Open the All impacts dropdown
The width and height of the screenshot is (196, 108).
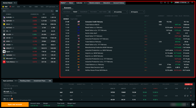click(137, 12)
